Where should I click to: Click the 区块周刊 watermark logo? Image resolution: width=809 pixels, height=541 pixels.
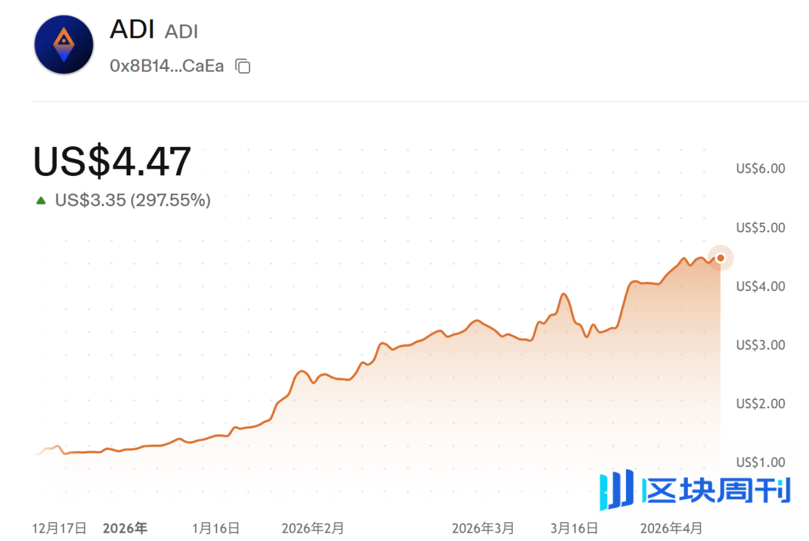pyautogui.click(x=694, y=490)
